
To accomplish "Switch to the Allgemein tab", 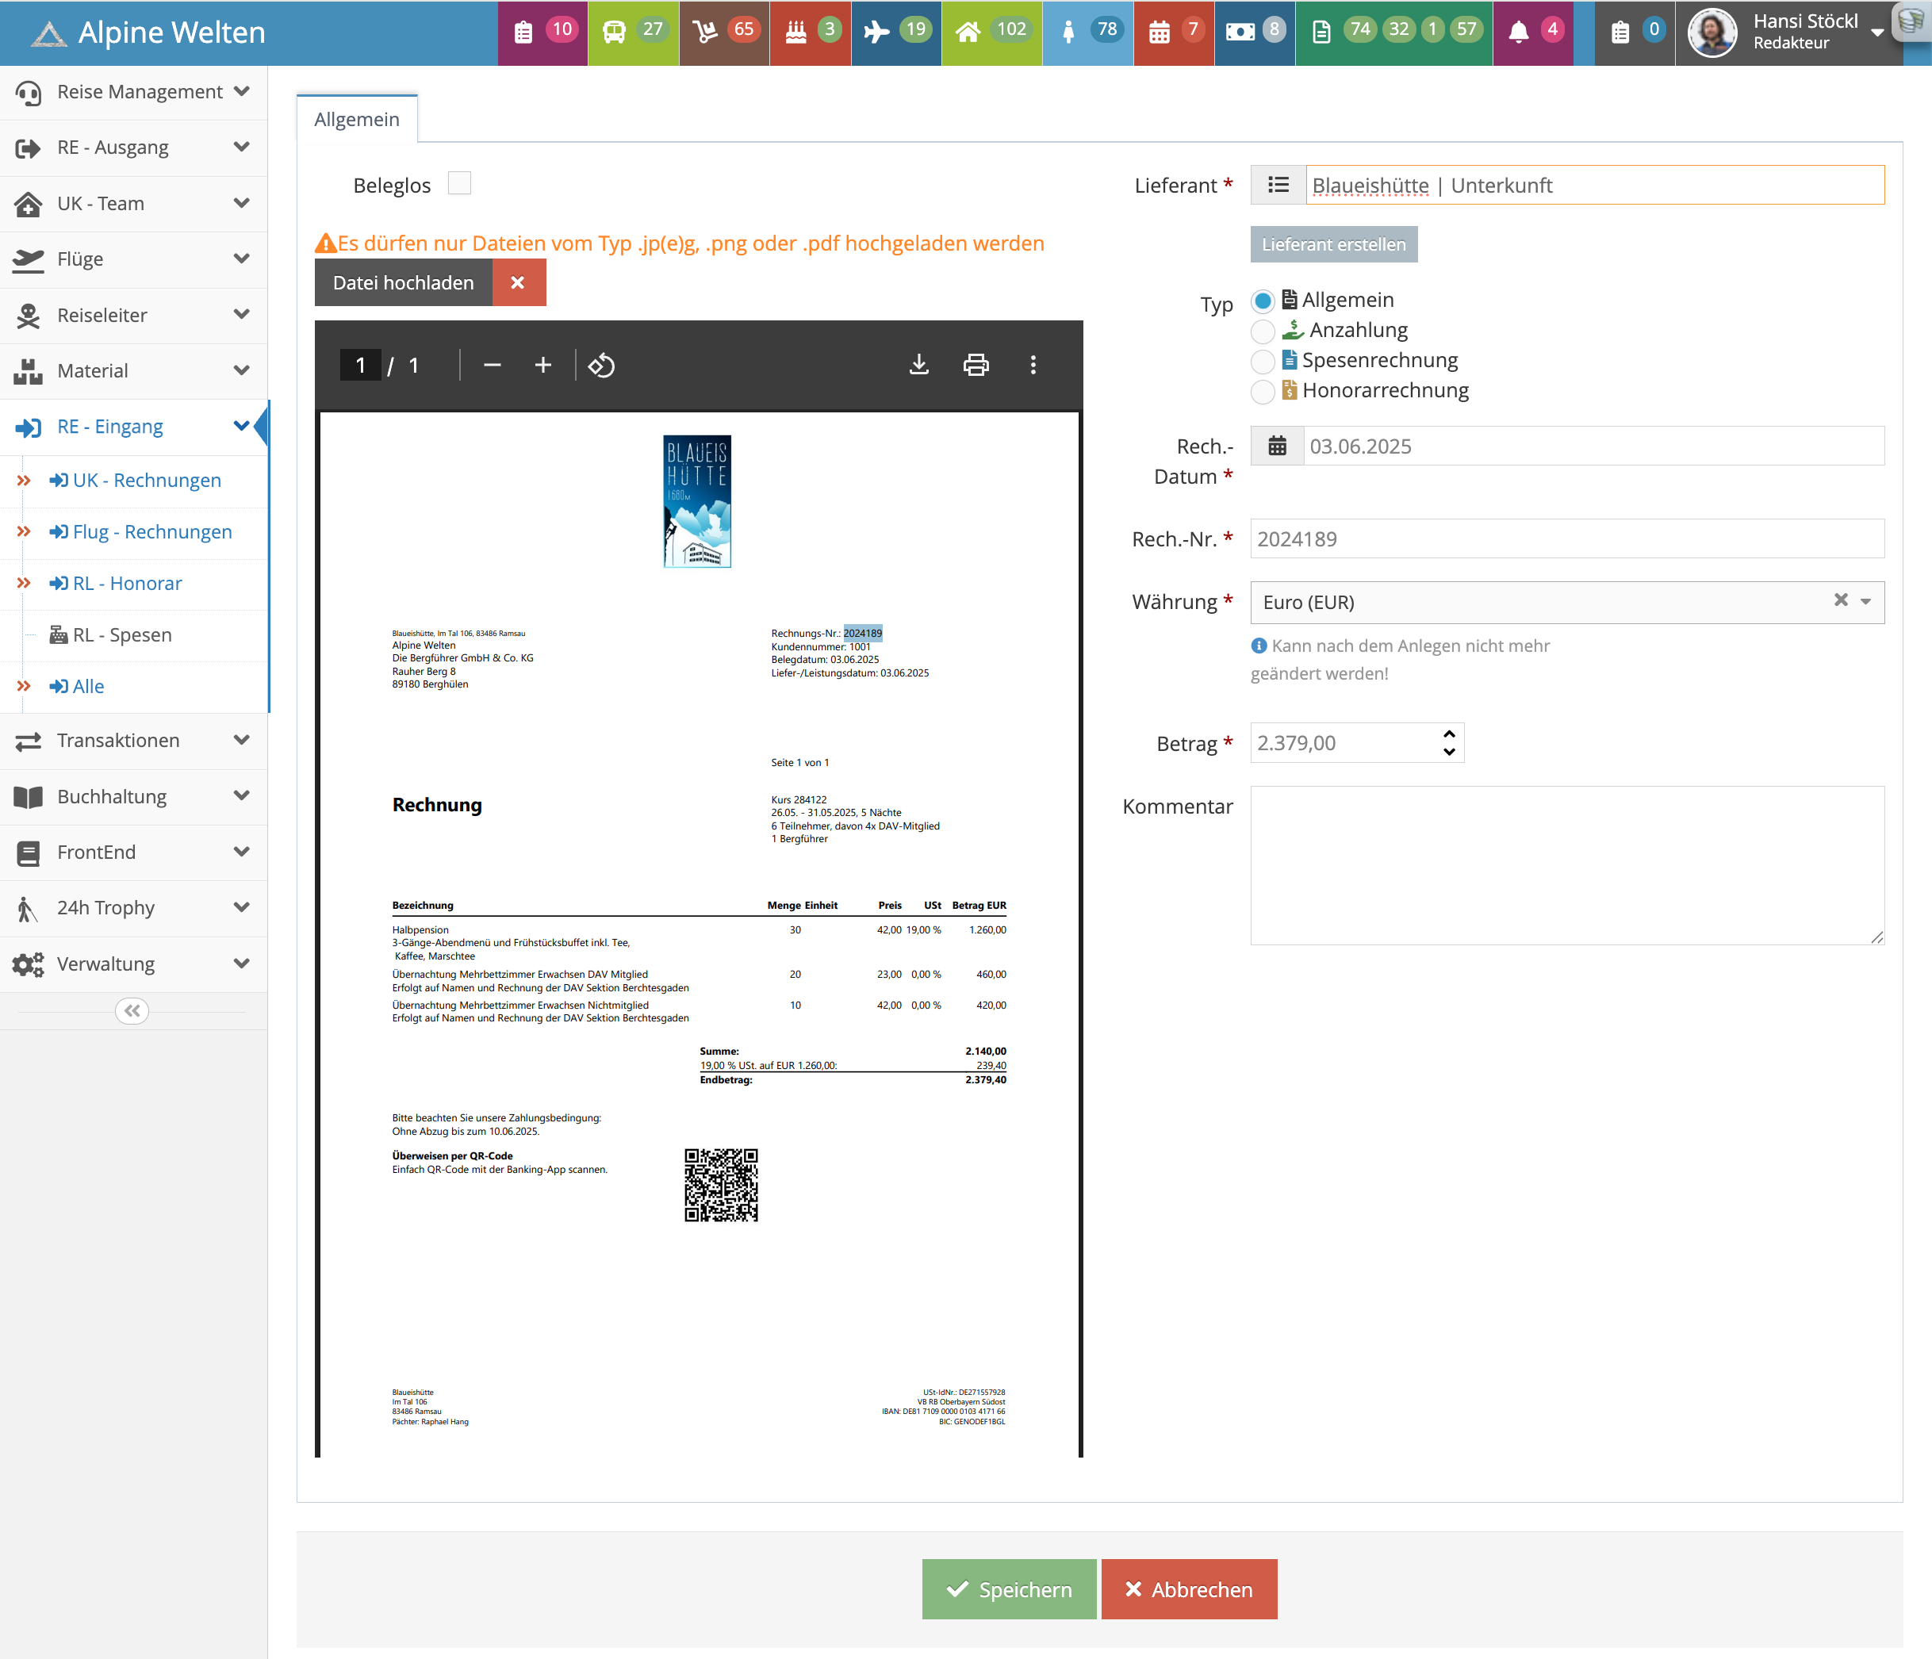I will pos(356,120).
